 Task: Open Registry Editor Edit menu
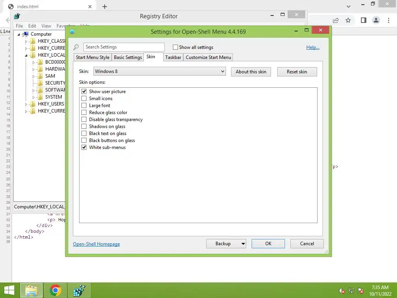tap(32, 26)
